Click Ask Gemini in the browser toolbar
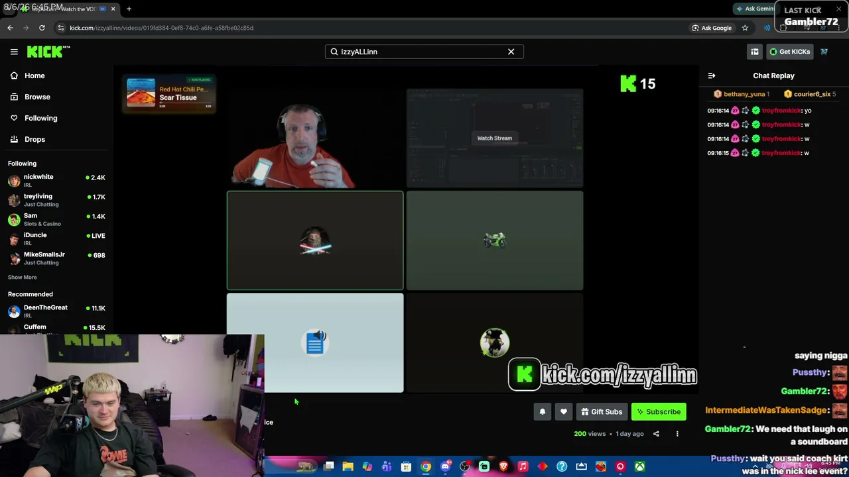 coord(756,9)
